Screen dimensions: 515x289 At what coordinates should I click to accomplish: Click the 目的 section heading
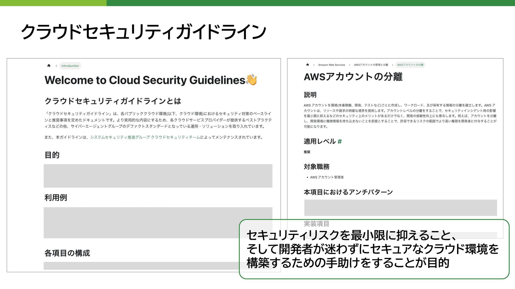point(52,155)
